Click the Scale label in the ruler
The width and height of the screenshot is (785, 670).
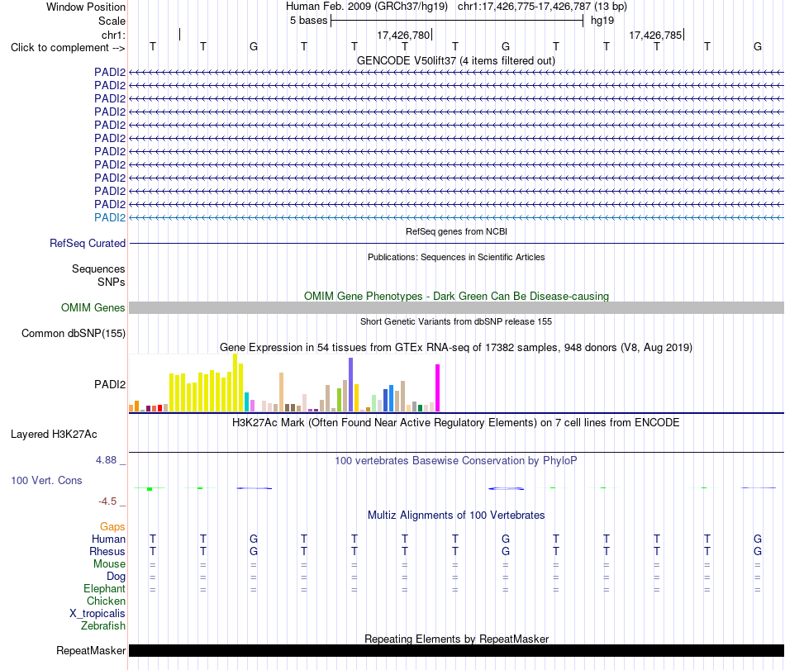click(x=112, y=21)
